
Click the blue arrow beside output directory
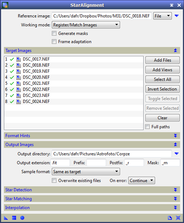pos(176,154)
